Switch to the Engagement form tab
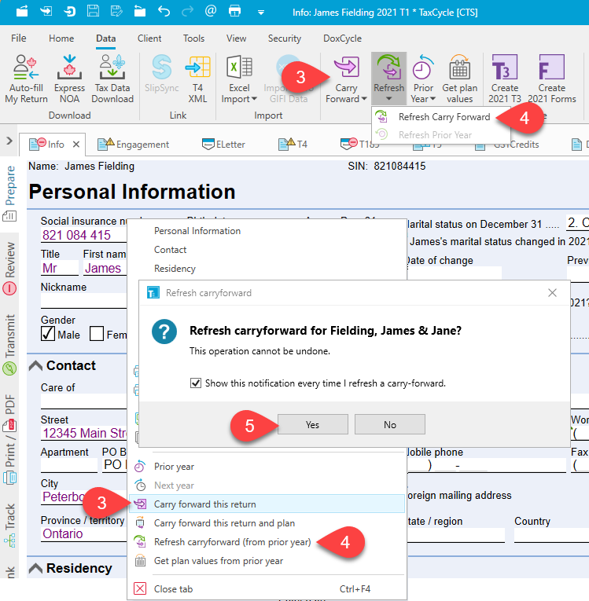 [134, 144]
